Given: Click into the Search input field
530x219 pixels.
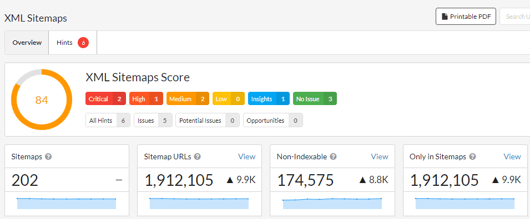Looking at the screenshot, I should point(515,17).
